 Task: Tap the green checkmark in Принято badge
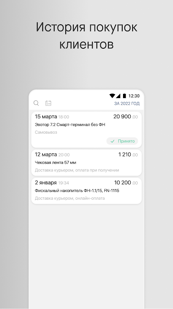pos(112,141)
